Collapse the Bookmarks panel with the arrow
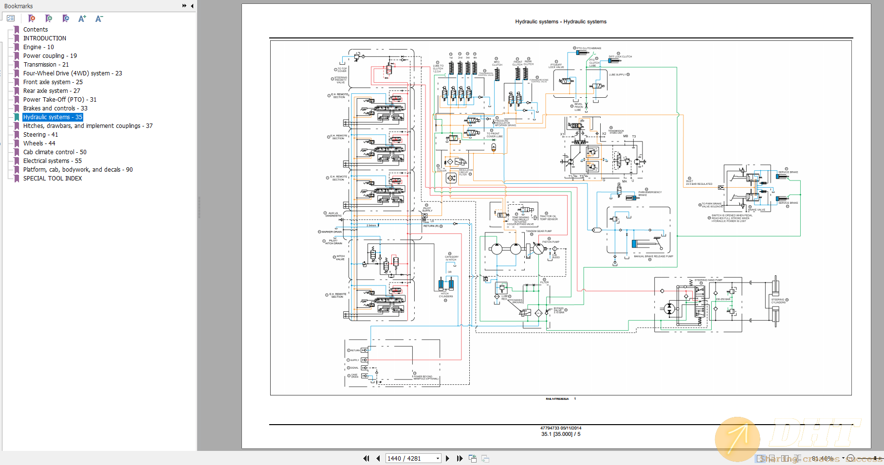Image resolution: width=884 pixels, height=465 pixels. click(192, 6)
